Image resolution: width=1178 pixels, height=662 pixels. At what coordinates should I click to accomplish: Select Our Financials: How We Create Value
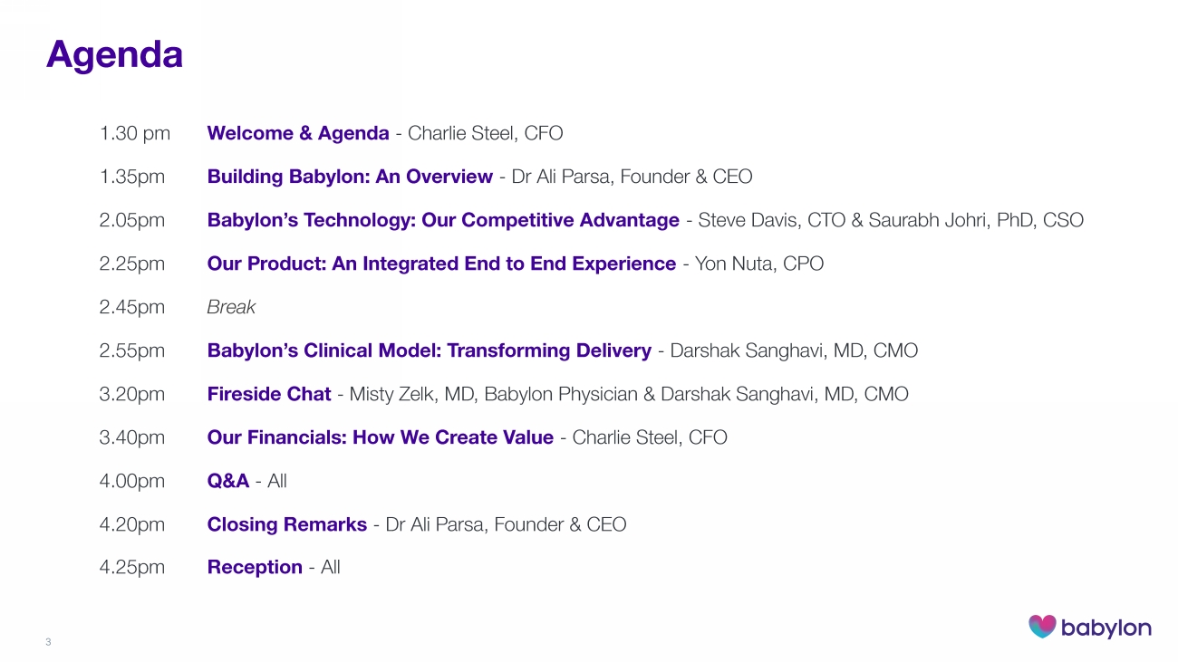(x=380, y=437)
